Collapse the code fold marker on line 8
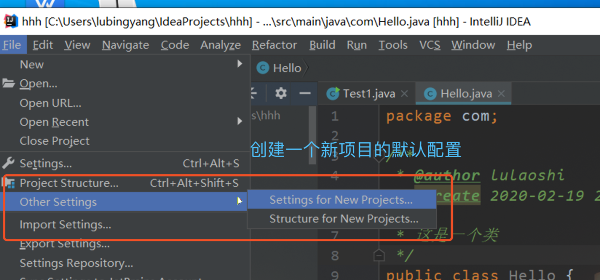 (379, 255)
